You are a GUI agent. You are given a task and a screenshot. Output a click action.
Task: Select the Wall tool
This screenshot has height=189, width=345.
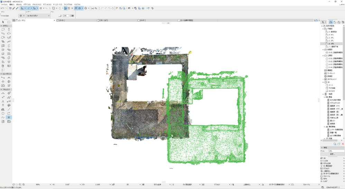coord(3,29)
